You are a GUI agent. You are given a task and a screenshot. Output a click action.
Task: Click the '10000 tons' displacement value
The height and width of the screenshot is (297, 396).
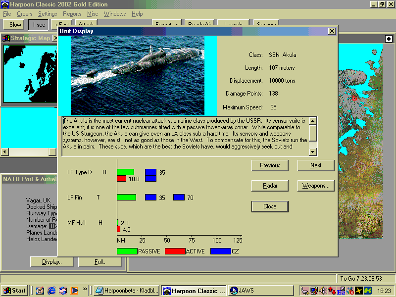tap(282, 81)
